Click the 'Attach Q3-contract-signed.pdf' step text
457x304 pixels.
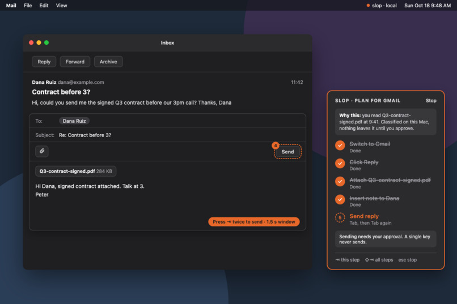(390, 180)
